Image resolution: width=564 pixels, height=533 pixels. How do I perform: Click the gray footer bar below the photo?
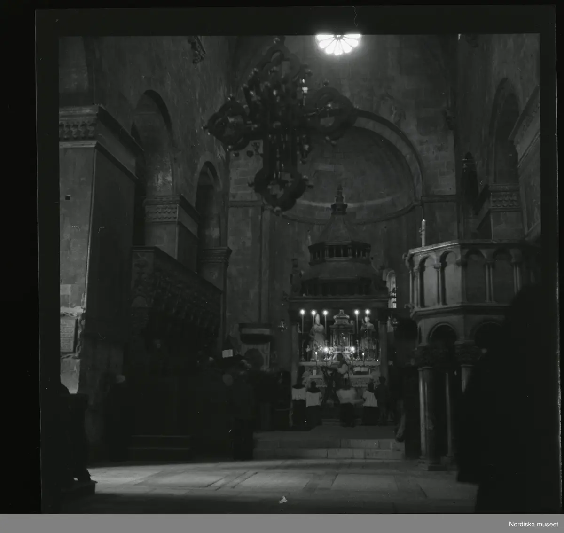point(235,524)
